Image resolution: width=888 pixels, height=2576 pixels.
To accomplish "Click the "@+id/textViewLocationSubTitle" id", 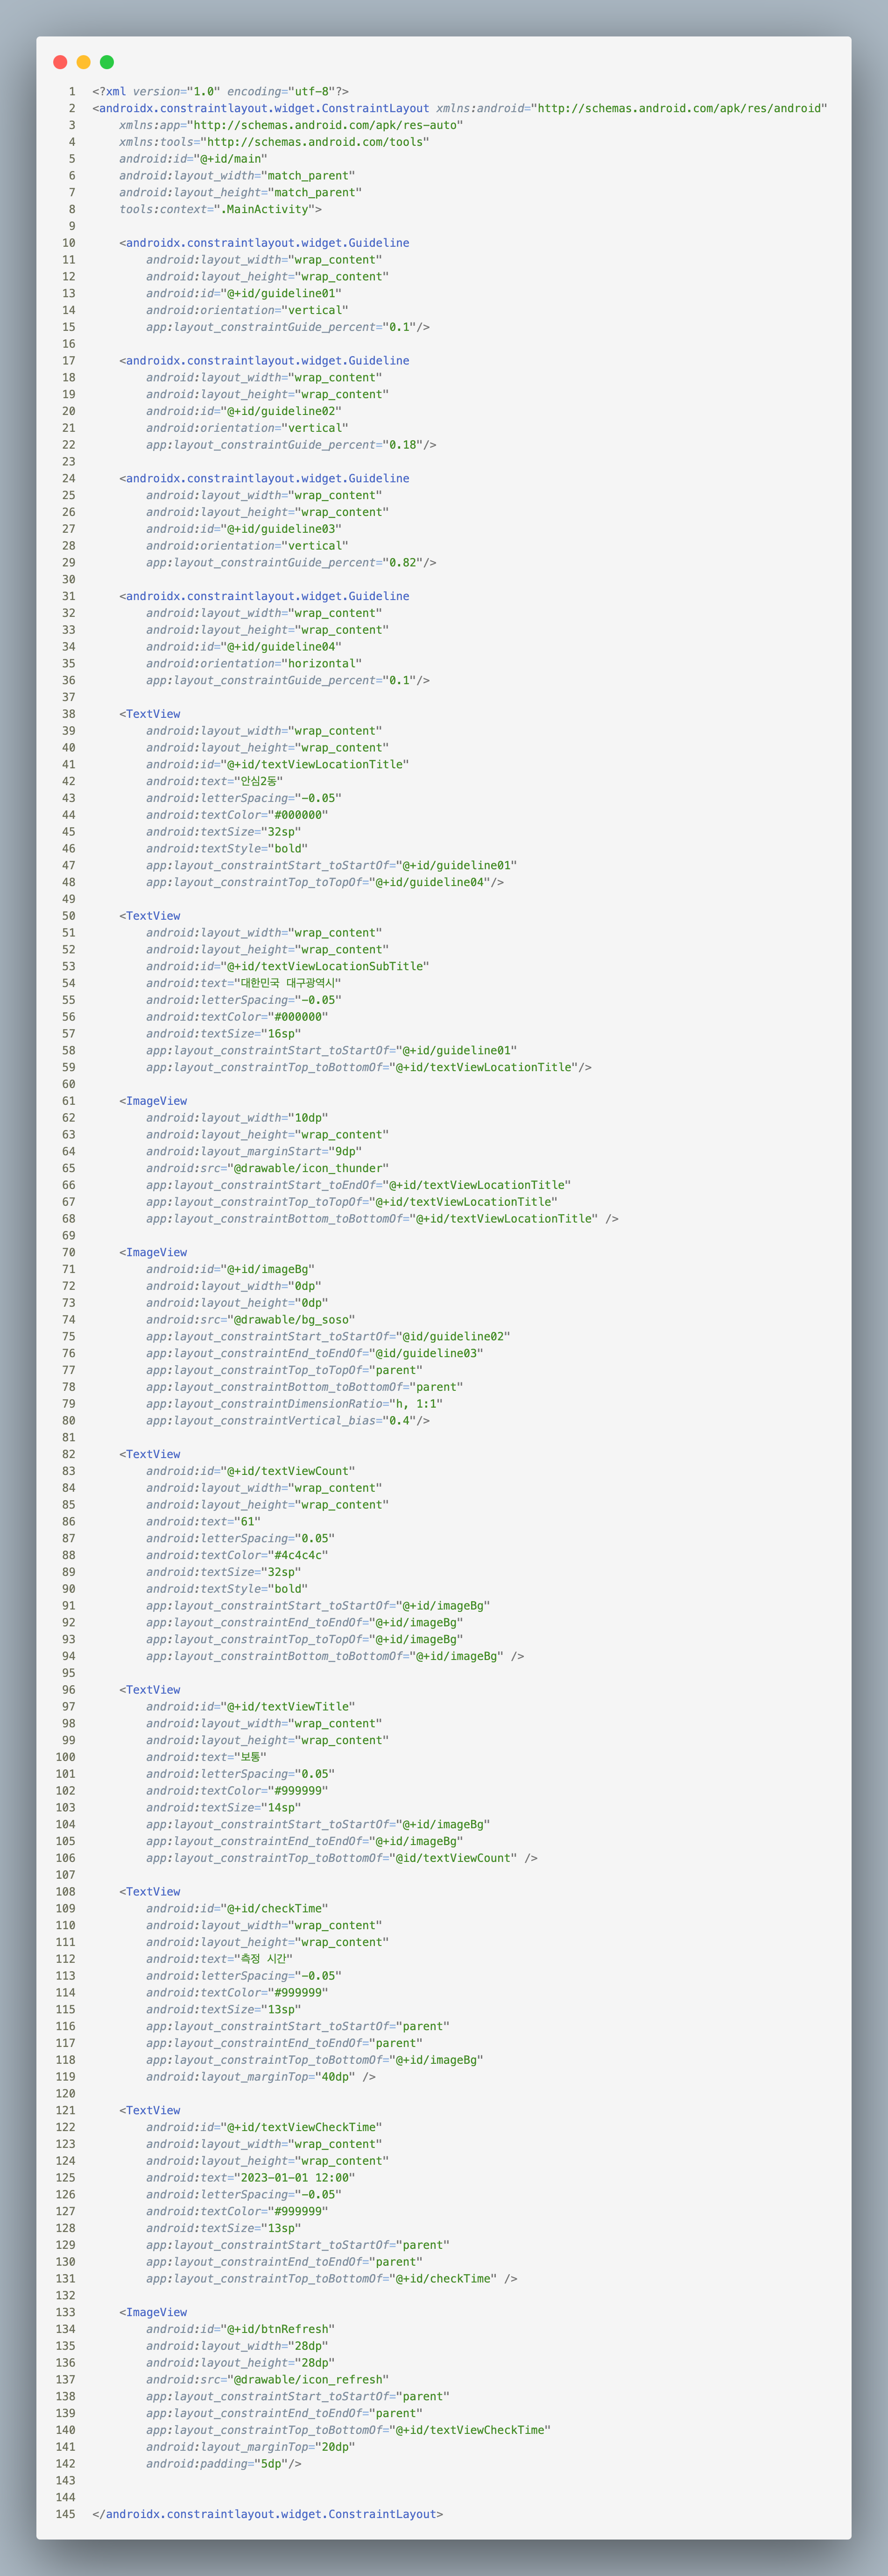I will click(x=324, y=966).
